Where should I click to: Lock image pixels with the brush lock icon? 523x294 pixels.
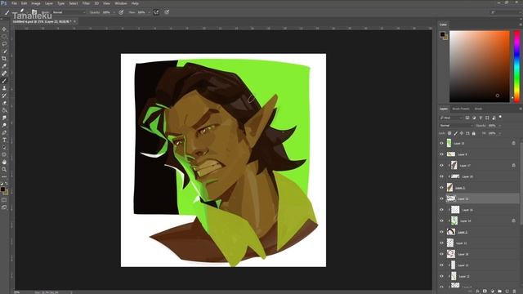coord(456,133)
